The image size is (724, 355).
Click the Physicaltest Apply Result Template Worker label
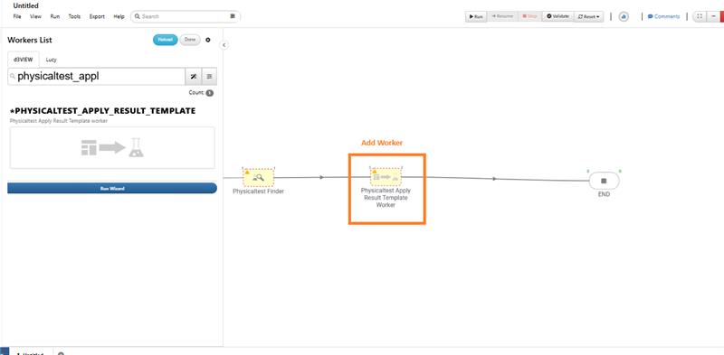click(386, 198)
